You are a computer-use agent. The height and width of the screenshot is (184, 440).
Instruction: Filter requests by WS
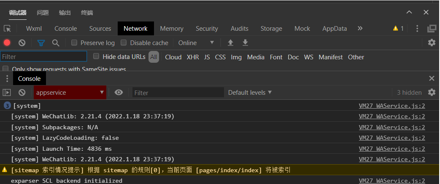coord(309,57)
